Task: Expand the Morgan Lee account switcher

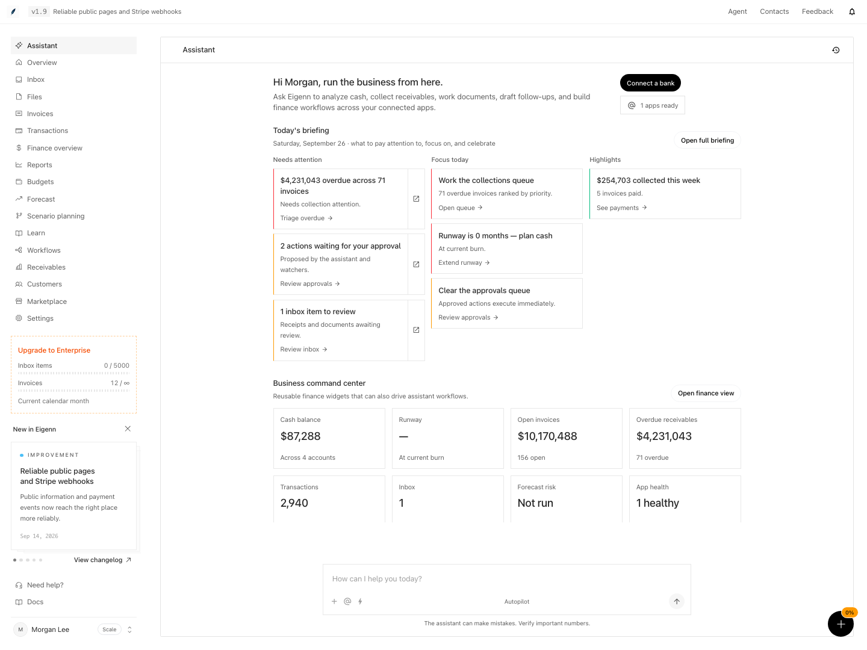Action: point(129,630)
